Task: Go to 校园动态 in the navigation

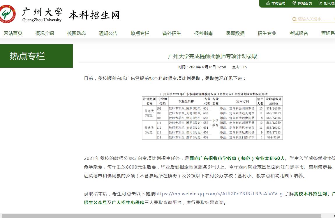Action: click(x=76, y=33)
